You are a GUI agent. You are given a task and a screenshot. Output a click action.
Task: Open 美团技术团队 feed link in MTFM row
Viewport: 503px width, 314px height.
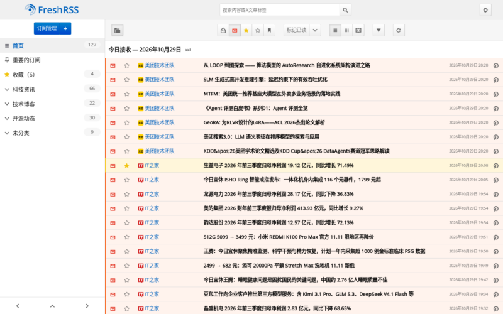(160, 94)
